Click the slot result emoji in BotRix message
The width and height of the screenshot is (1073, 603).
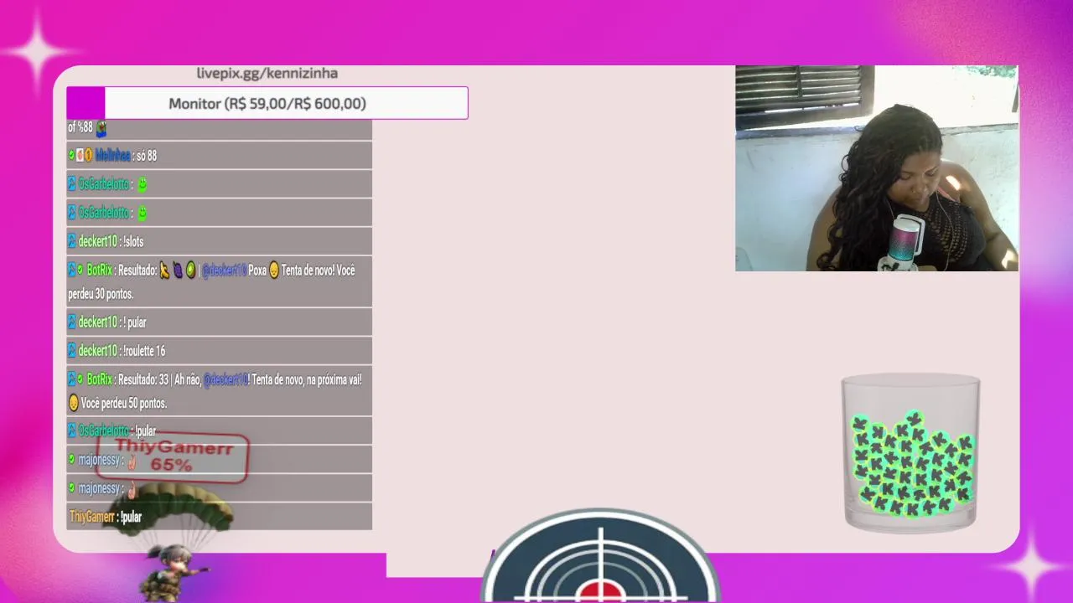tap(178, 270)
